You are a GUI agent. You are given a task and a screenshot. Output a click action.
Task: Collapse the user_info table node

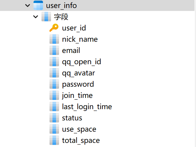coord(28,6)
